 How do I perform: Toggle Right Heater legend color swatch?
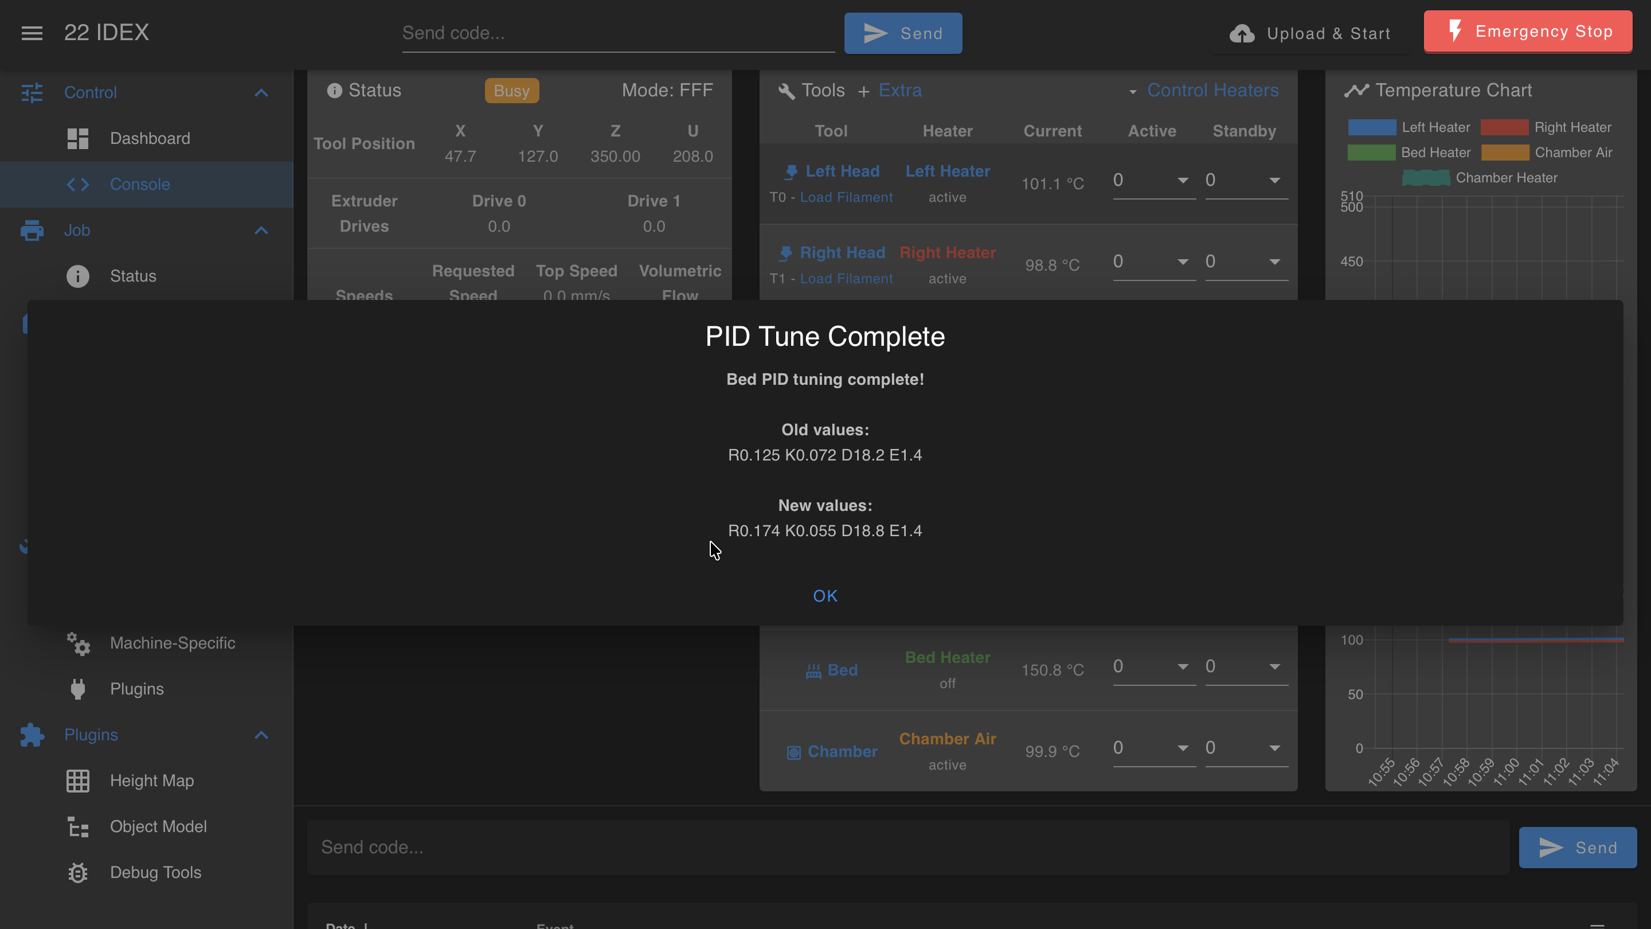[x=1504, y=127]
